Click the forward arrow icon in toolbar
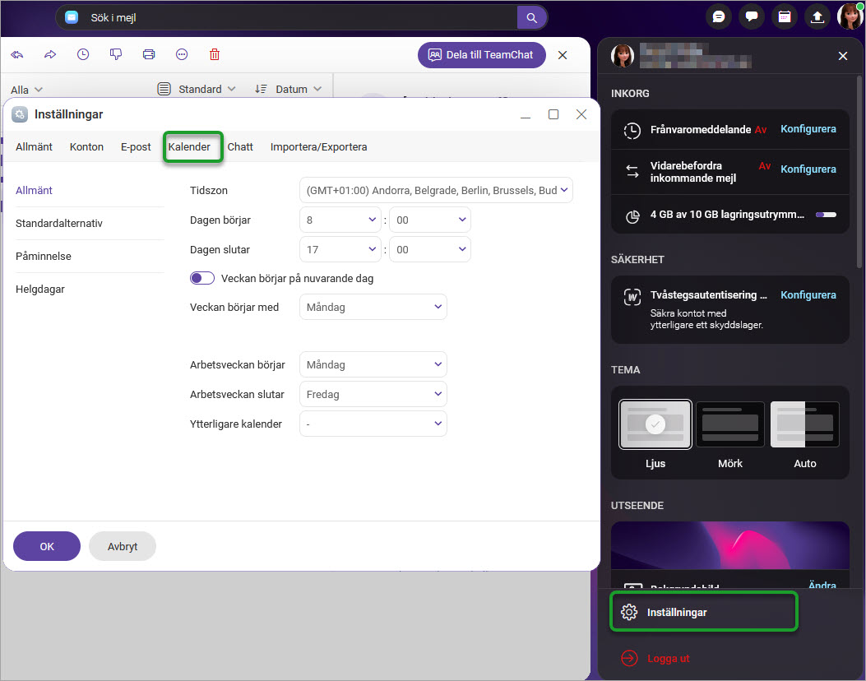Viewport: 866px width, 681px height. click(x=50, y=54)
